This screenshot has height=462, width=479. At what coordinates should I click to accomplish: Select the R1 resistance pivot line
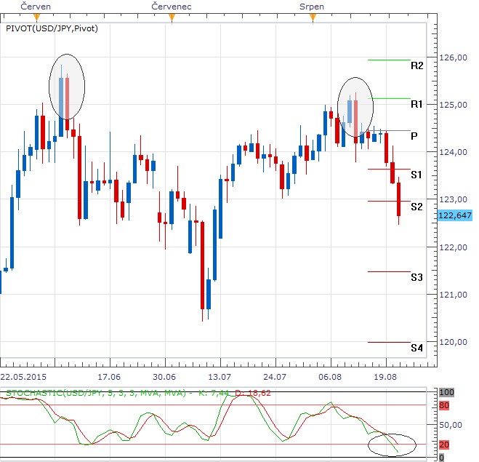coord(389,98)
